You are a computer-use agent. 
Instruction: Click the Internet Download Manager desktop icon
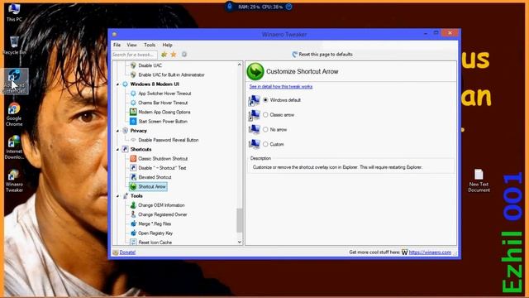14,147
